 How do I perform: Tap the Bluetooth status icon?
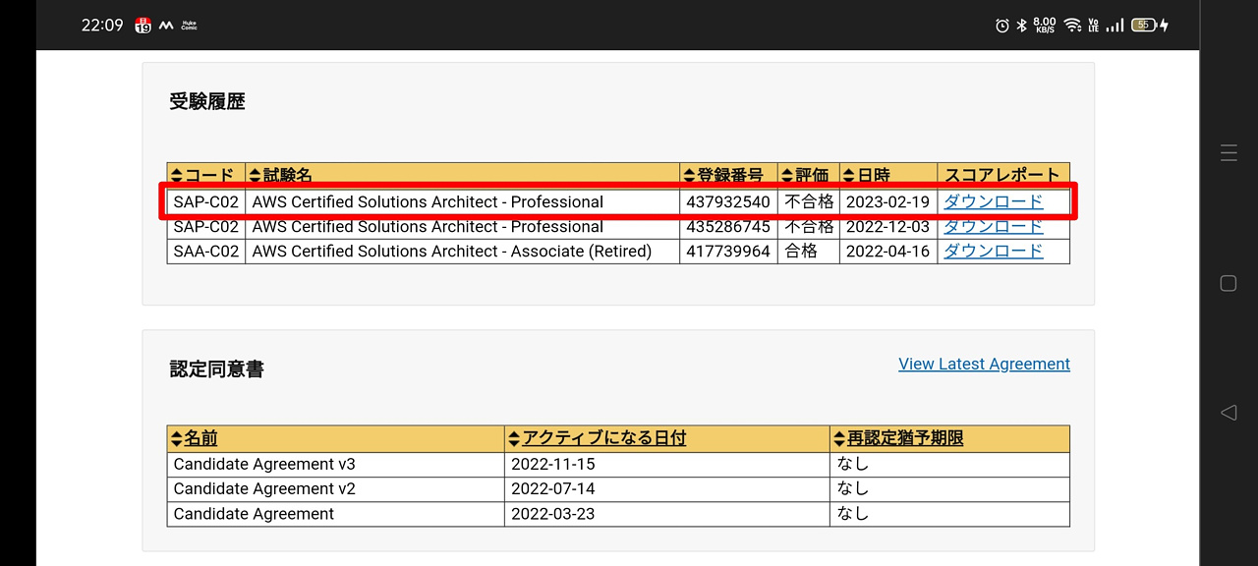(1021, 26)
